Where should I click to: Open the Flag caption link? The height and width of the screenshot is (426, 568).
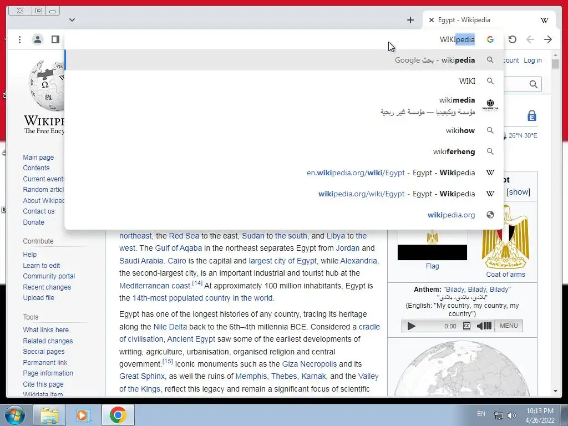tap(432, 266)
